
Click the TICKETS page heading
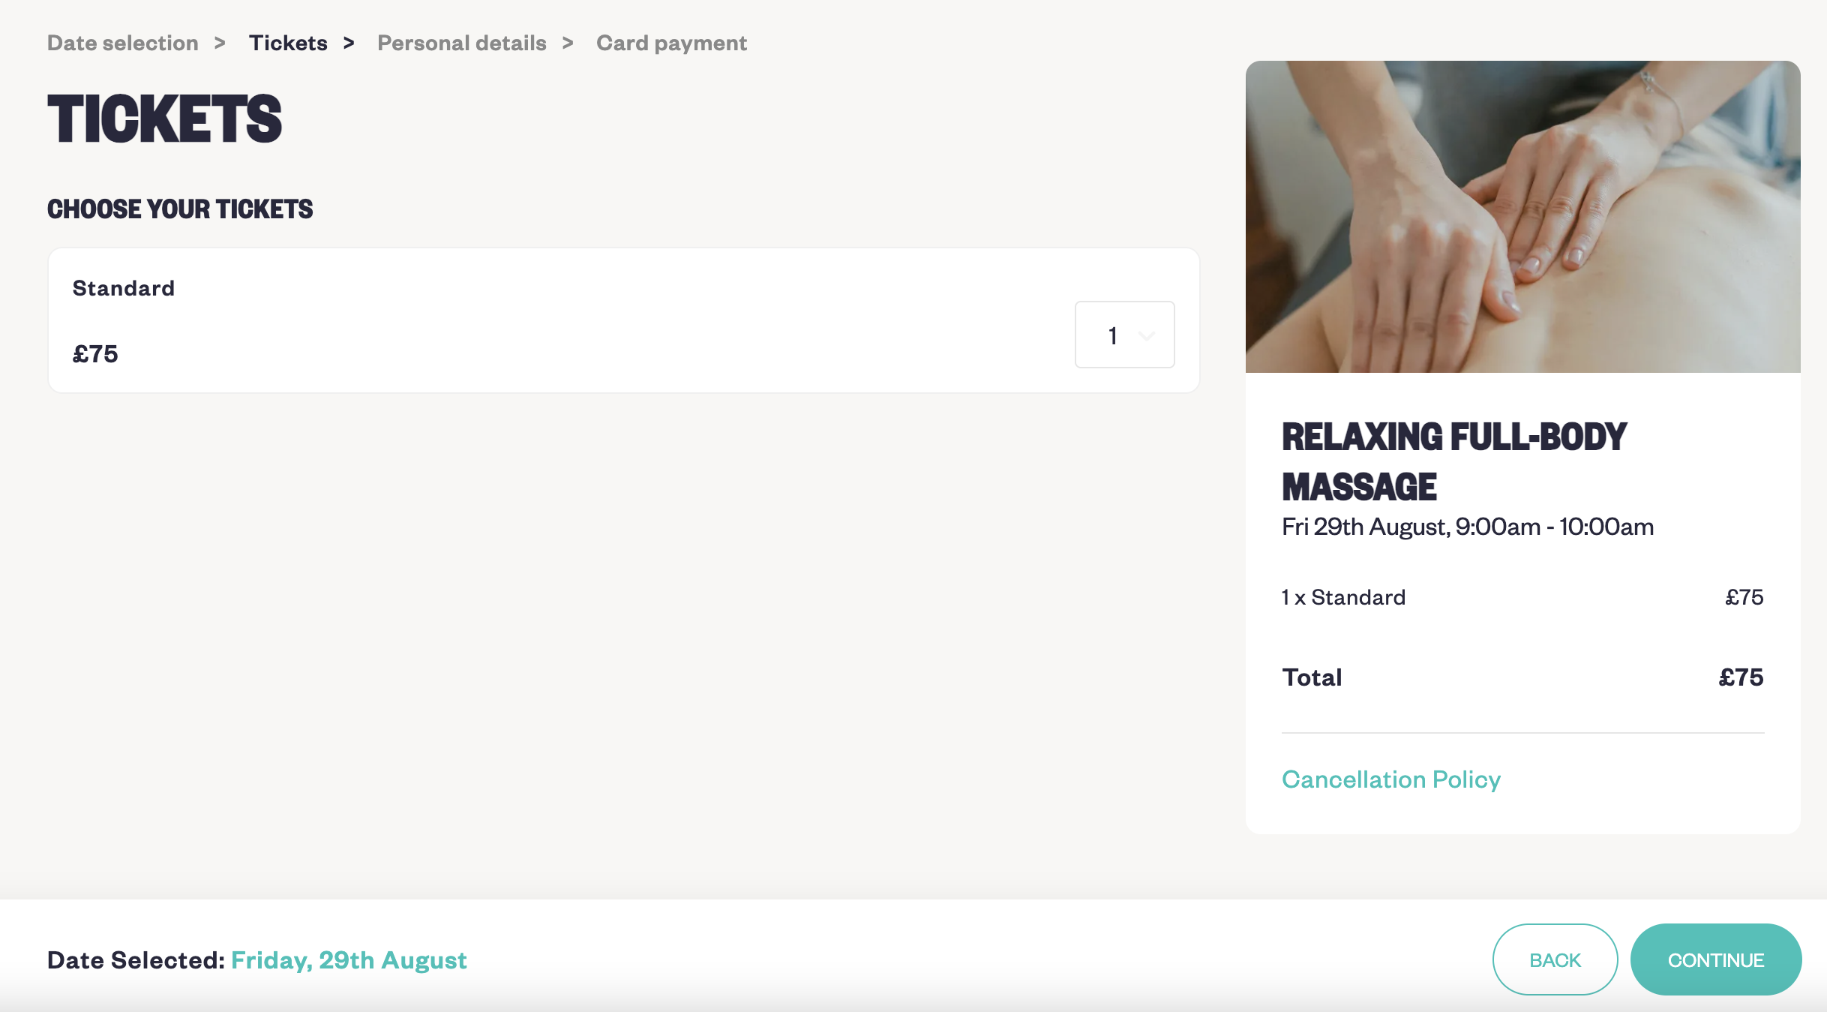point(164,119)
